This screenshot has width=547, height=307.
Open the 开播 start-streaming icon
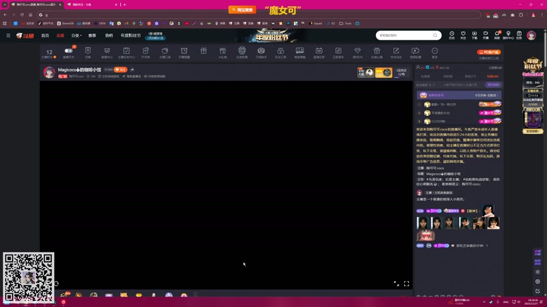[485, 35]
